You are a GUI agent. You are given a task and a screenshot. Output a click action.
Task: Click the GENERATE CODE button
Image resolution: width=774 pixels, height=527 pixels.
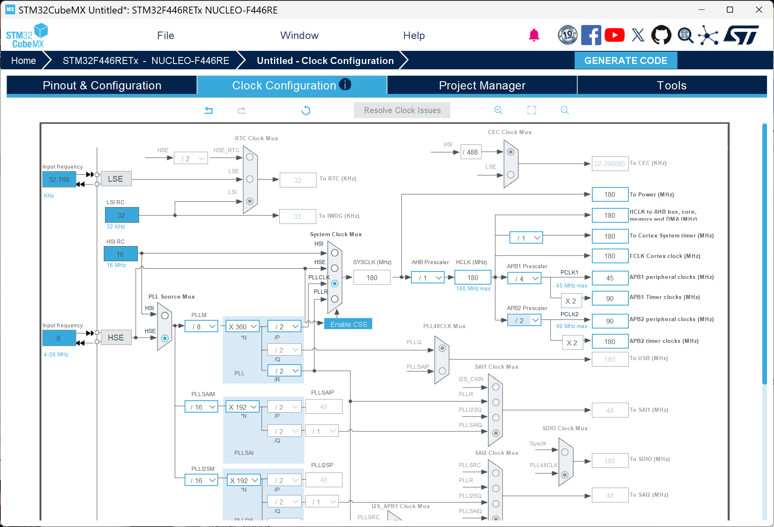click(626, 61)
